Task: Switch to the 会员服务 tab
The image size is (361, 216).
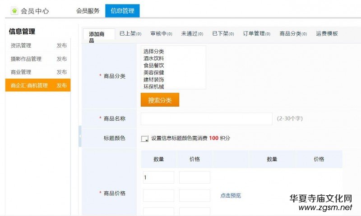Action: 88,11
